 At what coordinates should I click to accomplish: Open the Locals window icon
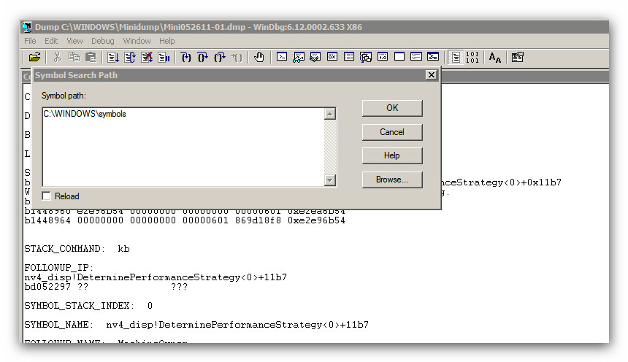pos(315,57)
